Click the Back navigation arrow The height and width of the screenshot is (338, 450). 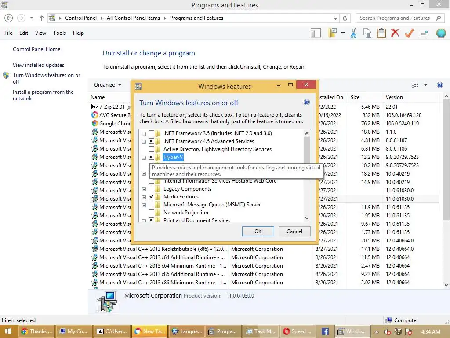click(9, 18)
